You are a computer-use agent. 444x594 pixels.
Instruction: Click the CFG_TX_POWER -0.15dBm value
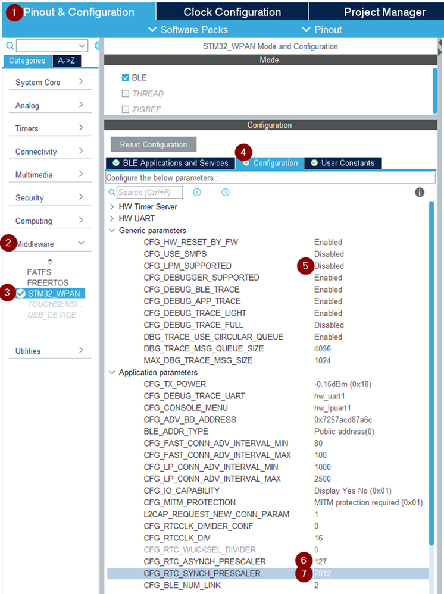(343, 384)
